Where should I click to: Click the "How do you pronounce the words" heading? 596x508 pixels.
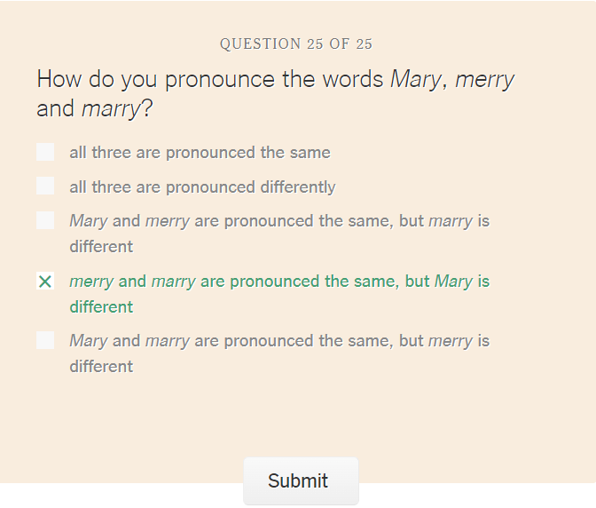(210, 79)
